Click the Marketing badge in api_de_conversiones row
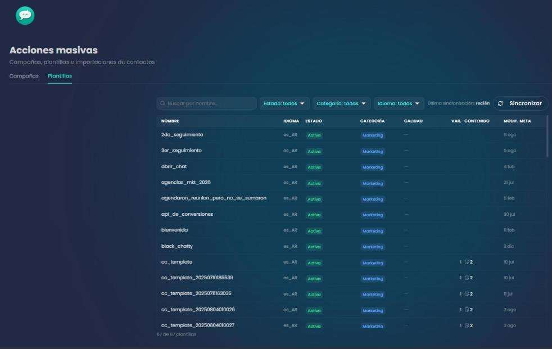552x349 pixels. pos(373,215)
